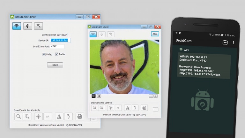The width and height of the screenshot is (245, 138).
Task: Save JPG snapshot in front window Pro Controls
Action: point(144,108)
